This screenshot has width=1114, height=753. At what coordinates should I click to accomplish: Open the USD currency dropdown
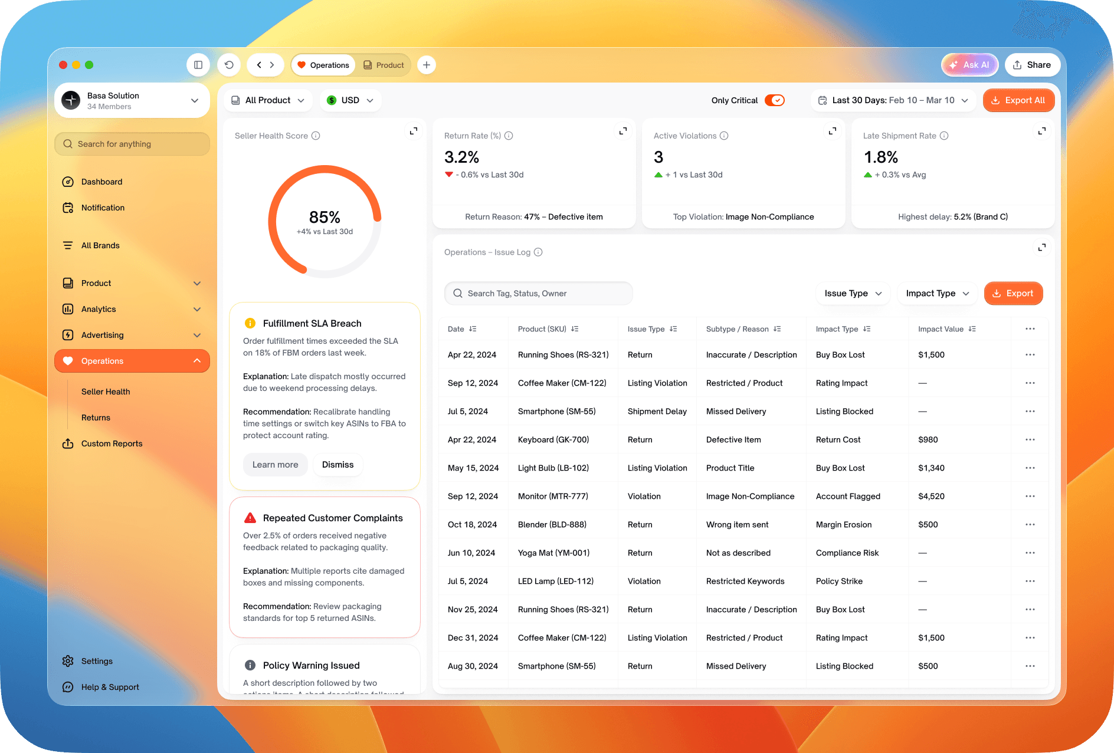tap(350, 100)
